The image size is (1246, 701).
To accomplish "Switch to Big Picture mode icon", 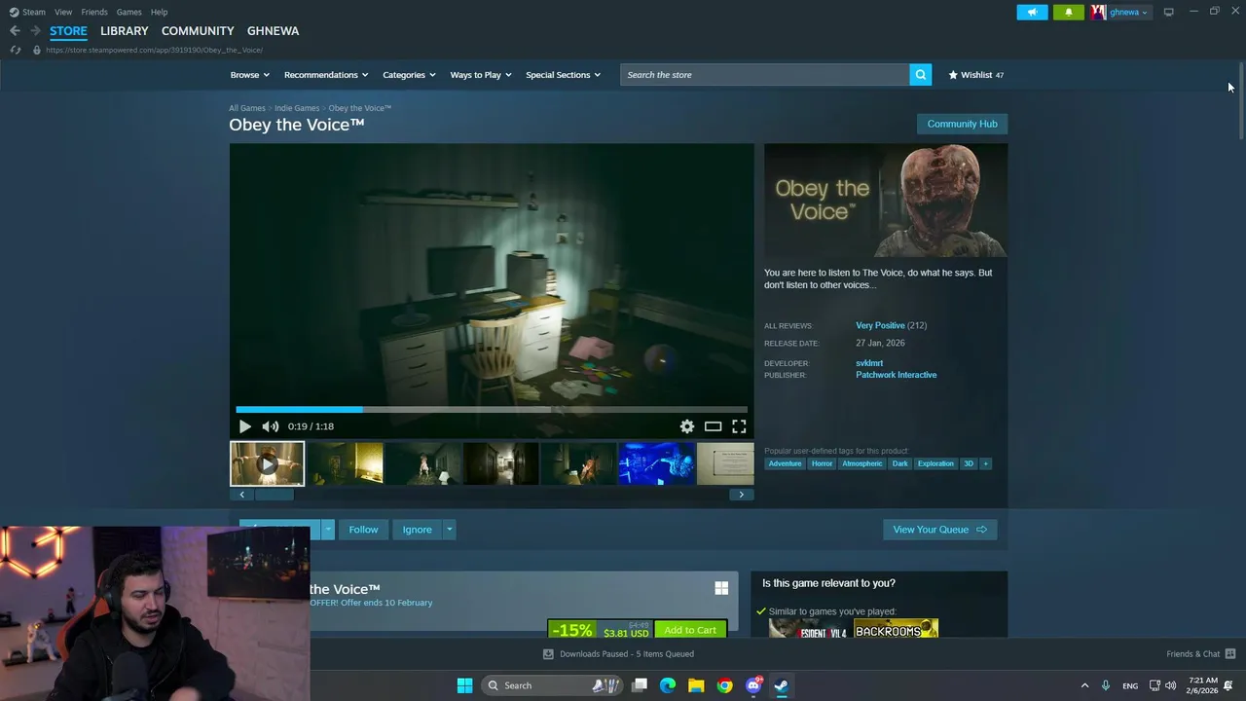I will pos(1168,12).
